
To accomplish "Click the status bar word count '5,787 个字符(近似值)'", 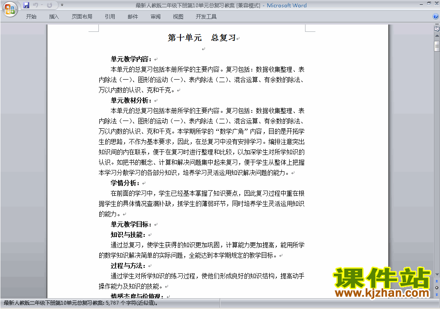I will [x=131, y=303].
